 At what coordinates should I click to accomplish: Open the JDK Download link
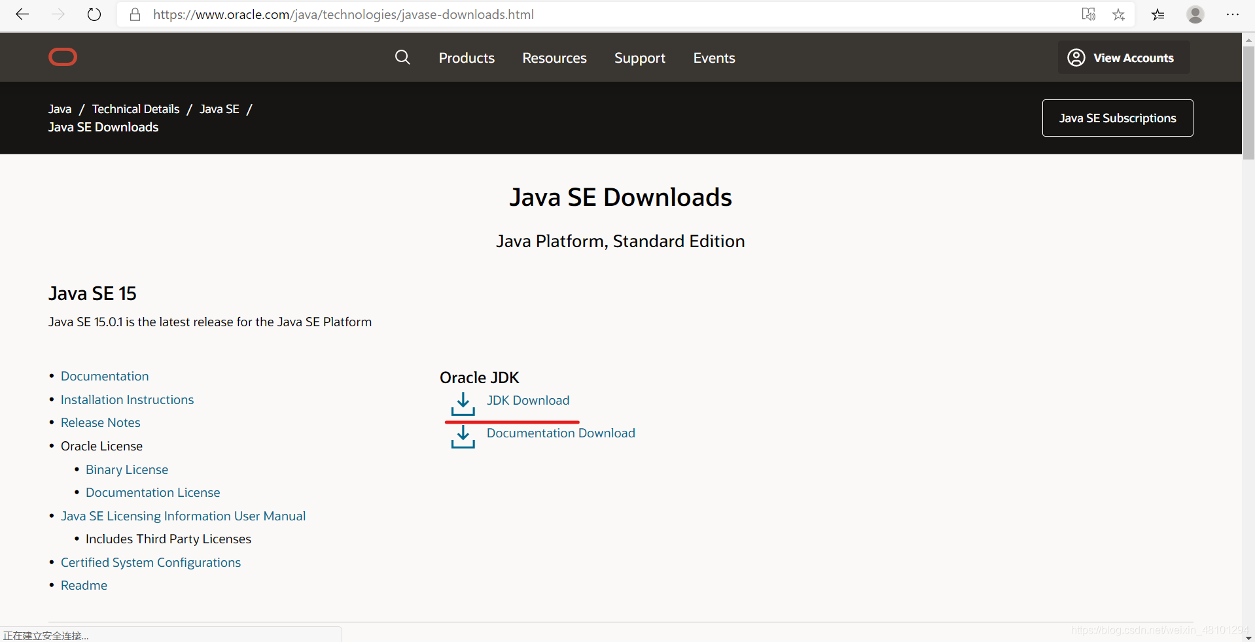point(528,400)
